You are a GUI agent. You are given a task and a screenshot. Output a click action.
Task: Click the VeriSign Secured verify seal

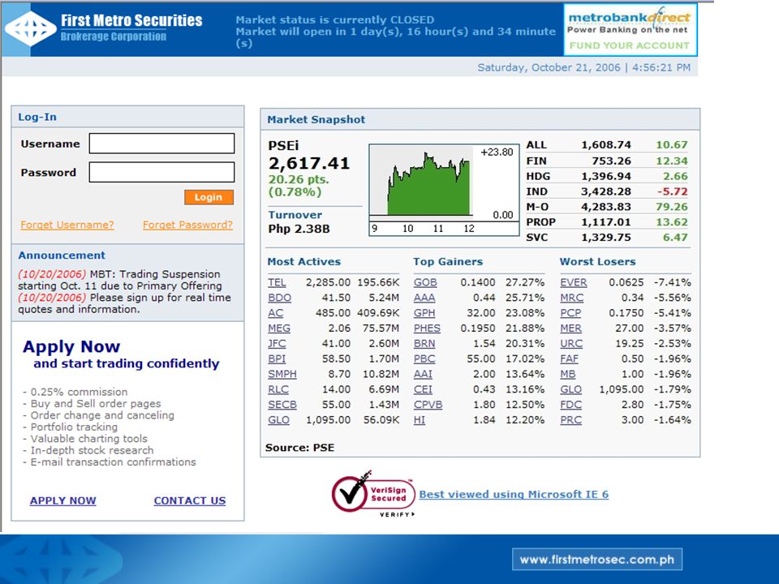[x=373, y=494]
